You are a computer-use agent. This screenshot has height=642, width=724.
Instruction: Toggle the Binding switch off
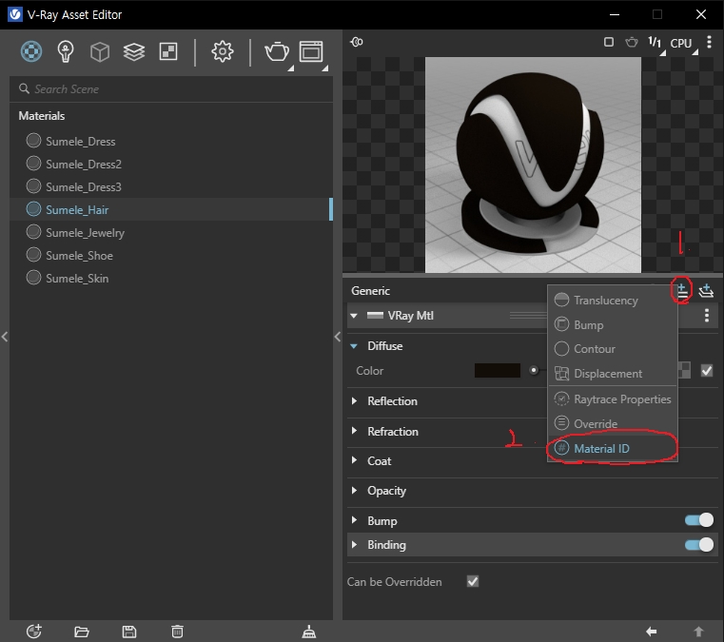(x=699, y=545)
